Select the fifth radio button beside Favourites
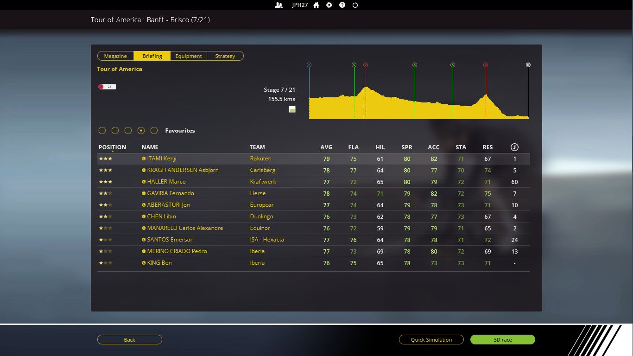 [x=154, y=131]
